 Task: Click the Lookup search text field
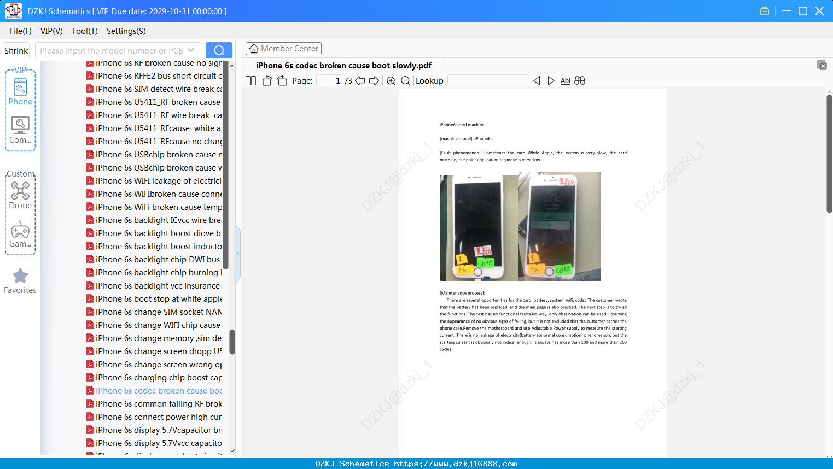point(488,81)
